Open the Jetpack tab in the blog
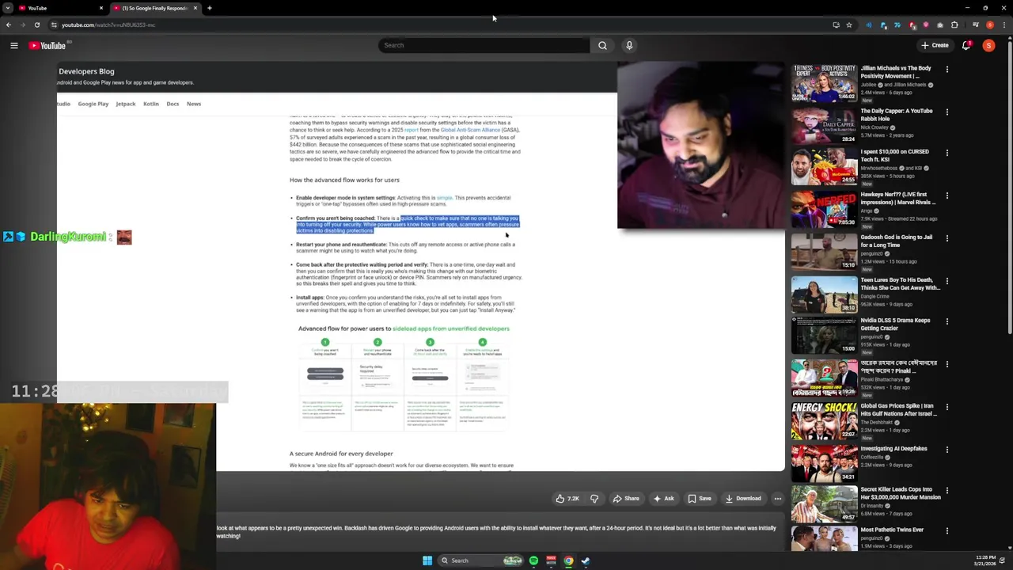 point(126,104)
